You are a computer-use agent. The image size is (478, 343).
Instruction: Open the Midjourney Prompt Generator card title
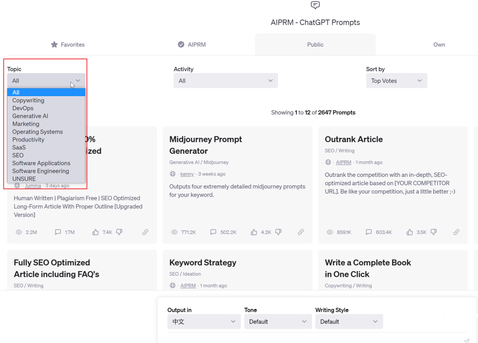(205, 145)
